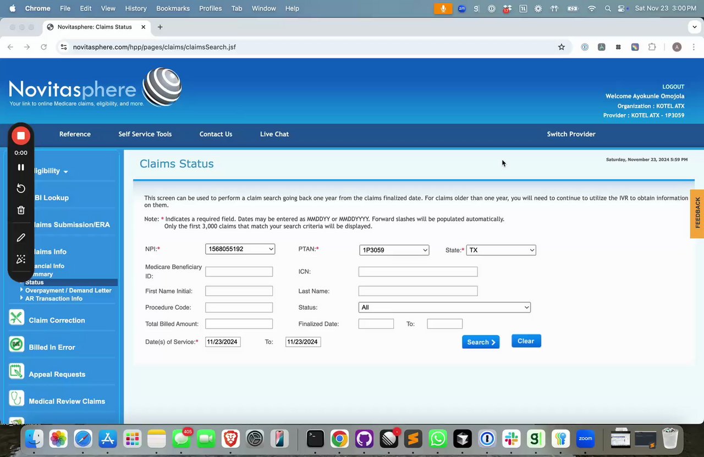704x457 pixels.
Task: Open Brave browser from the dock
Action: coord(230,438)
